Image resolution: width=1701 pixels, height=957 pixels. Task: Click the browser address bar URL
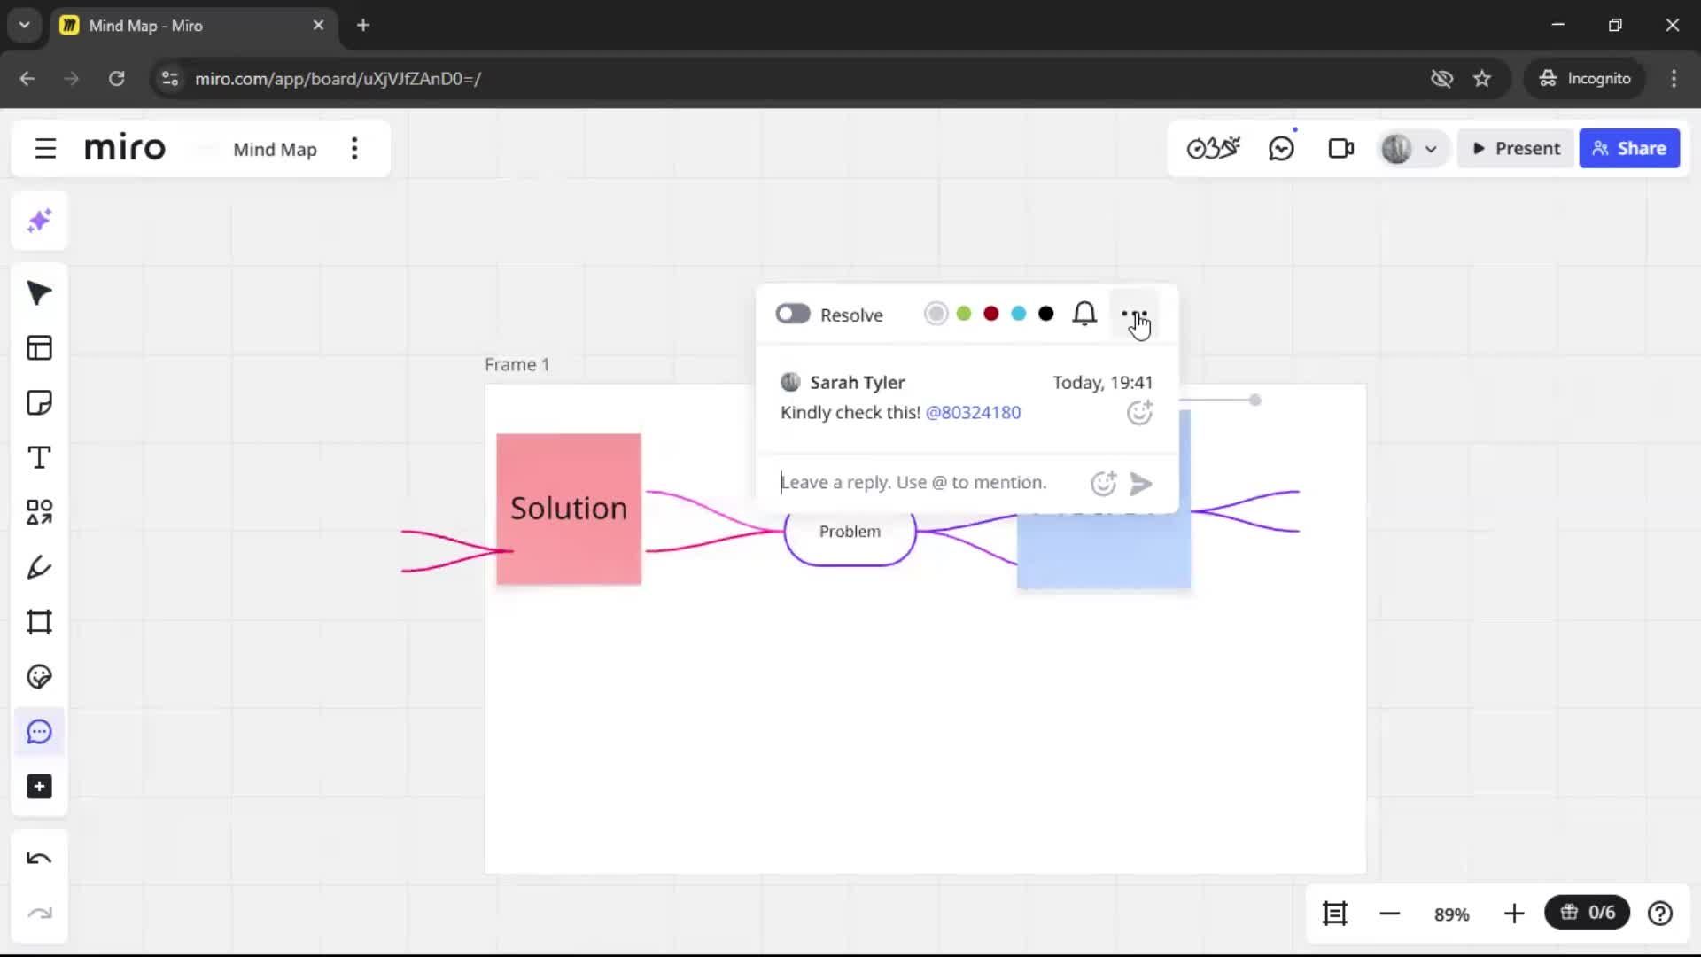(x=338, y=78)
